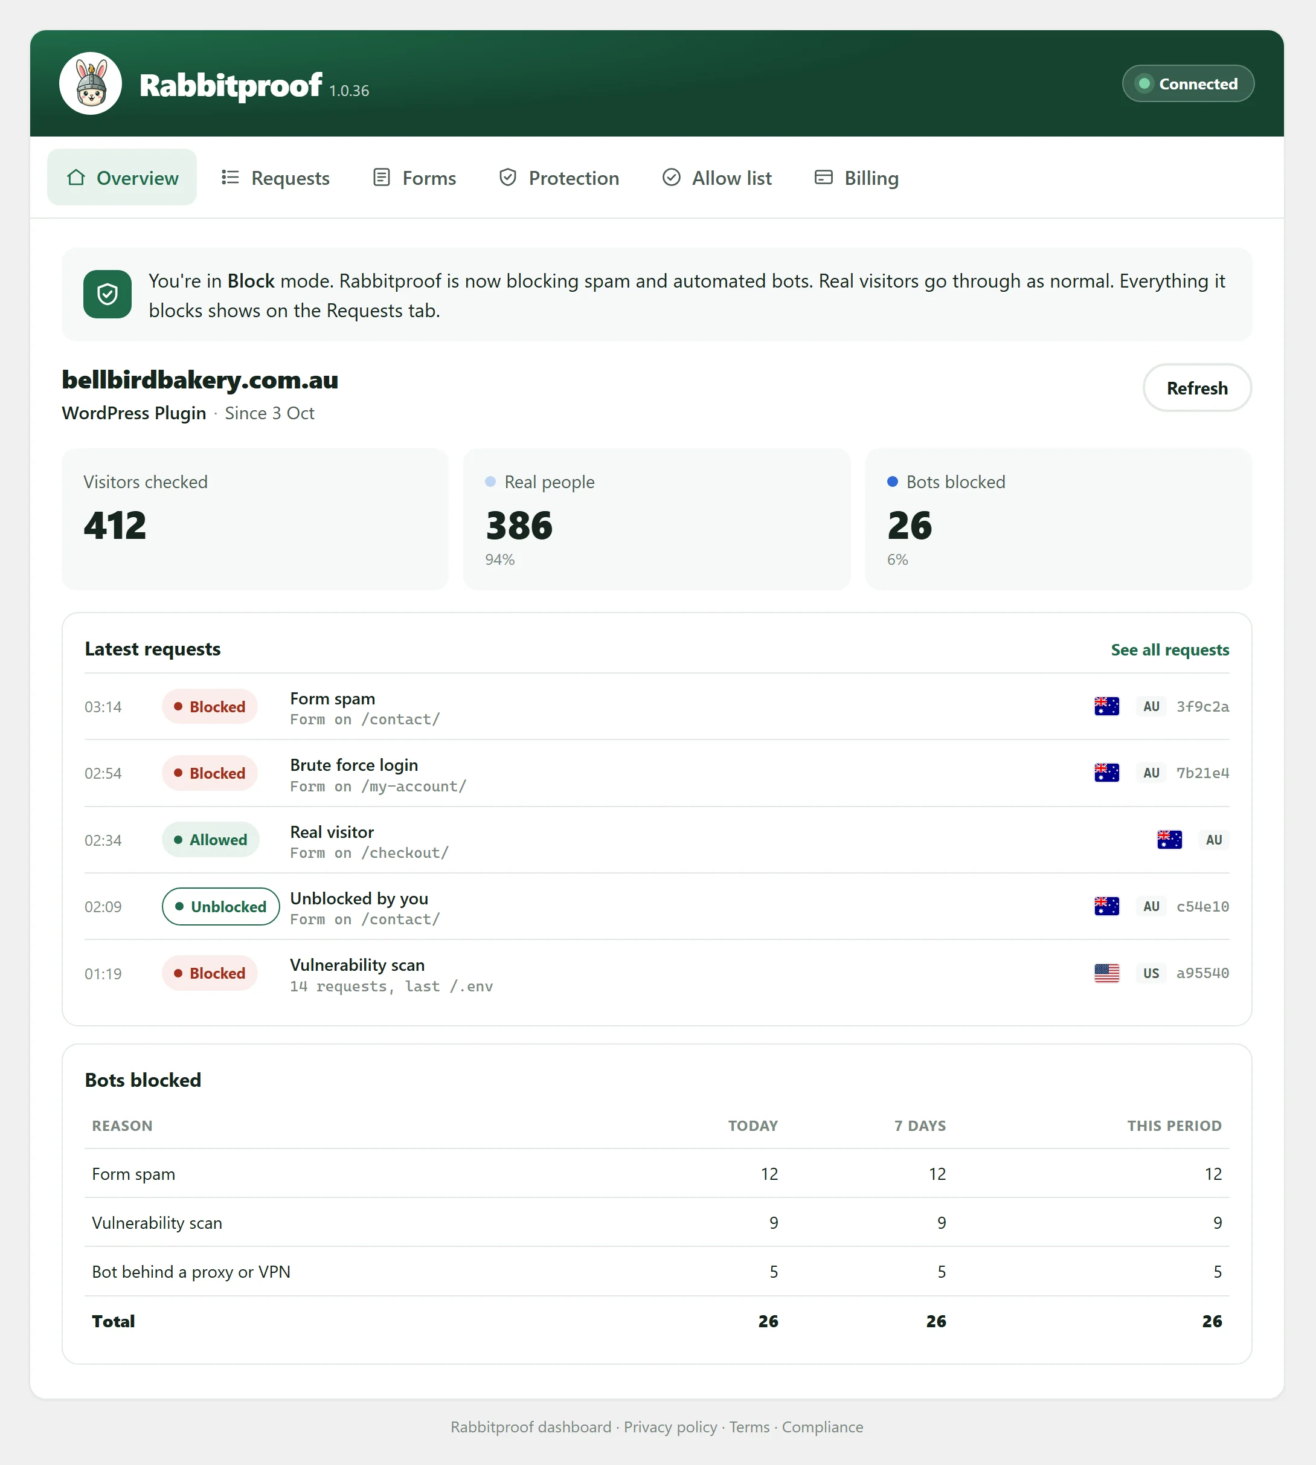The height and width of the screenshot is (1465, 1316).
Task: Click the Australian flag on the Real visitor row
Action: (x=1169, y=840)
